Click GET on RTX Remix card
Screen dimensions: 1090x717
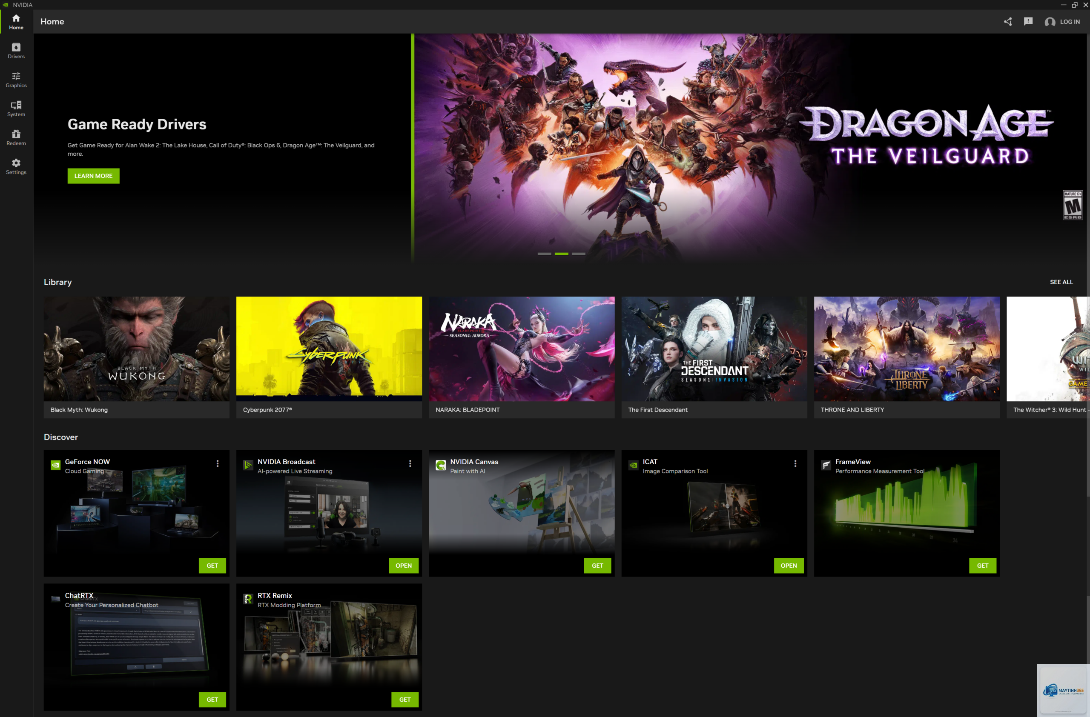(405, 699)
